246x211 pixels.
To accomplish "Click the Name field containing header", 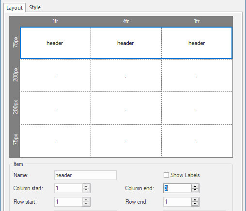I will pyautogui.click(x=85, y=175).
